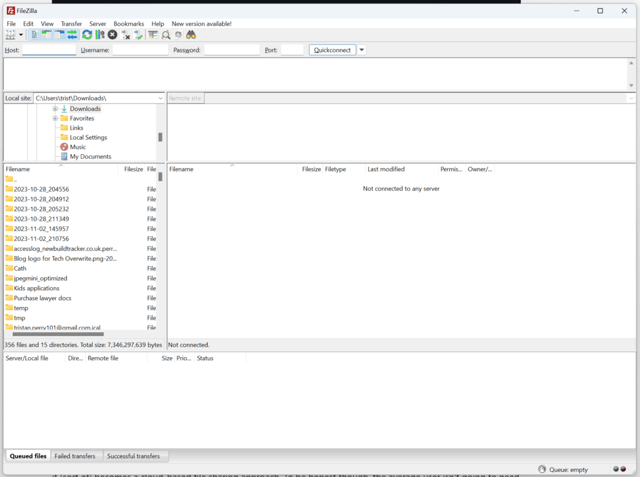This screenshot has height=477, width=640.
Task: Open the Bookmarks menu
Action: point(129,24)
